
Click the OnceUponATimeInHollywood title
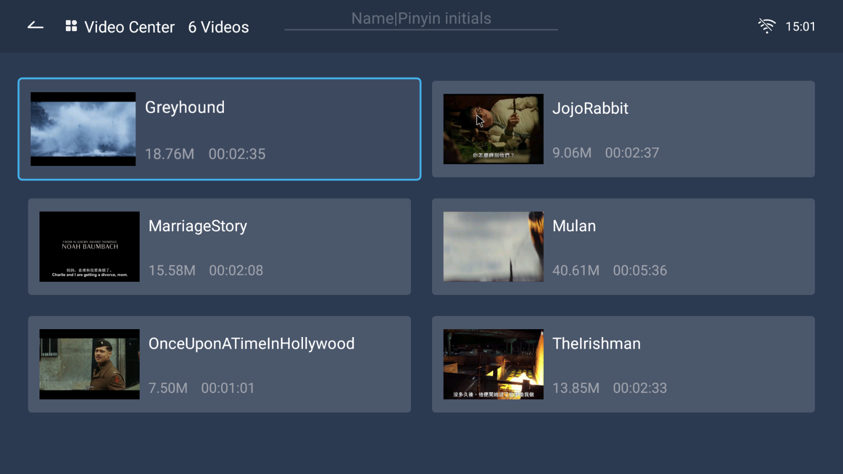coord(251,343)
